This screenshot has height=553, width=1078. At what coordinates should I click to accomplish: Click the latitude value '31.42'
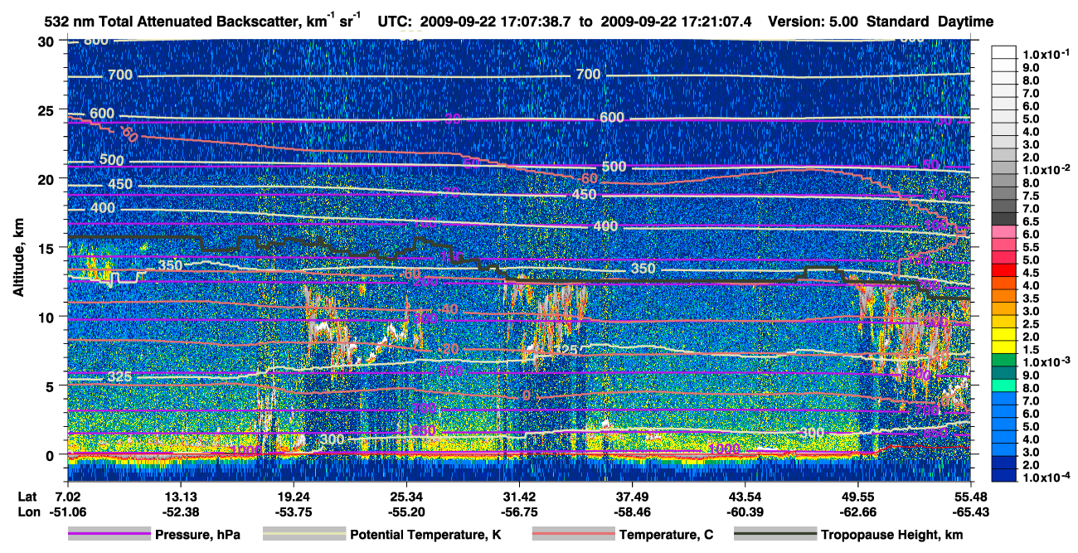click(519, 496)
